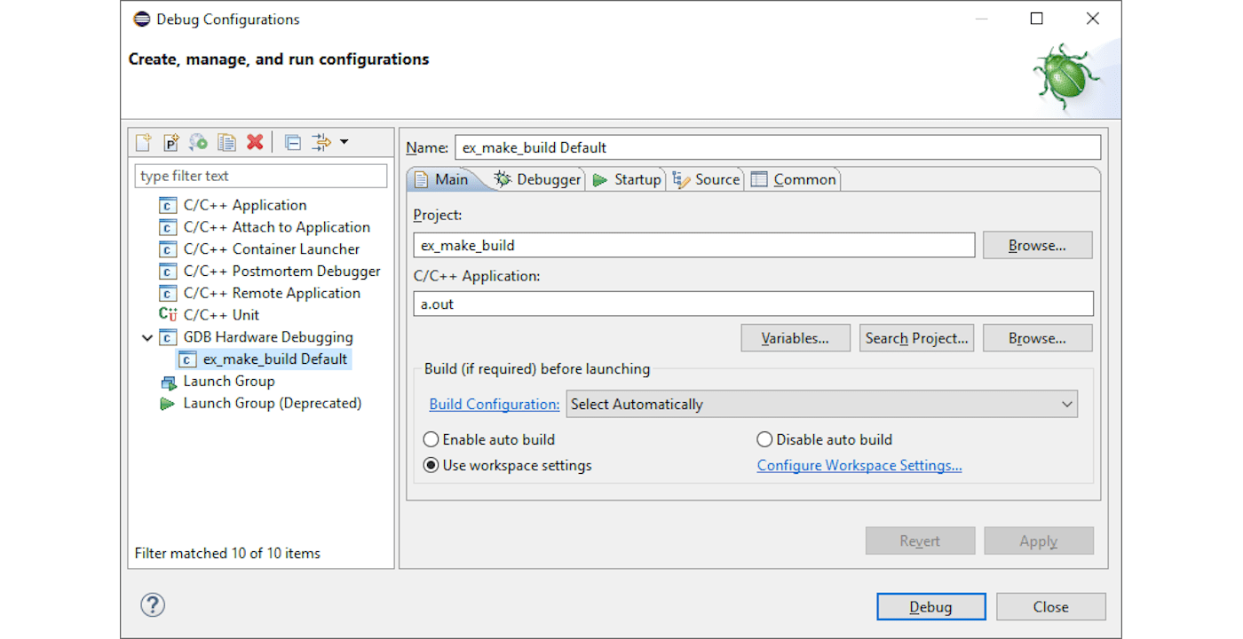This screenshot has width=1243, height=639.
Task: Click the type filter text field
Action: pos(261,176)
